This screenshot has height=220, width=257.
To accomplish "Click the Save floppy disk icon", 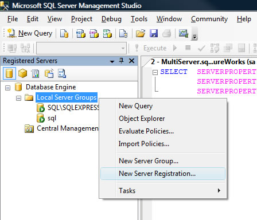I will (154, 33).
